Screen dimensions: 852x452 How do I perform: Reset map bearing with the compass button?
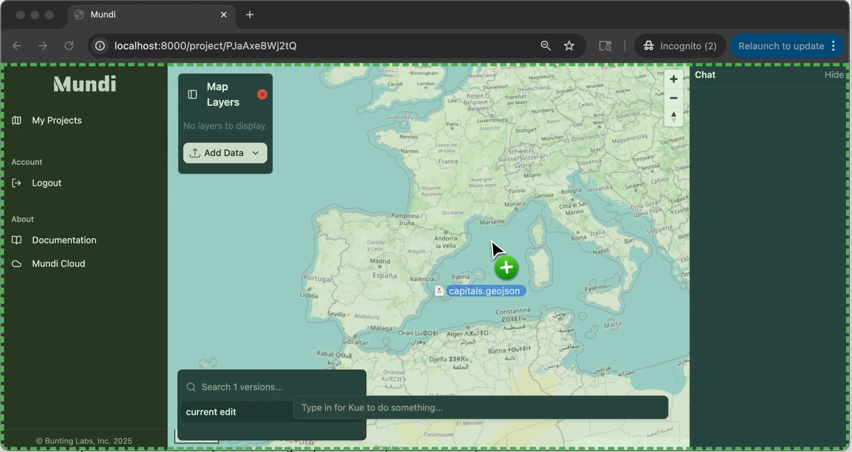(673, 117)
